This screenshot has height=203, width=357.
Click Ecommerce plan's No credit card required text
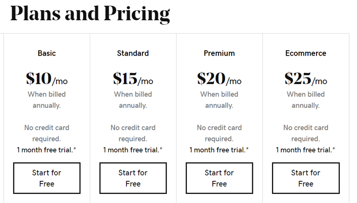(306, 133)
